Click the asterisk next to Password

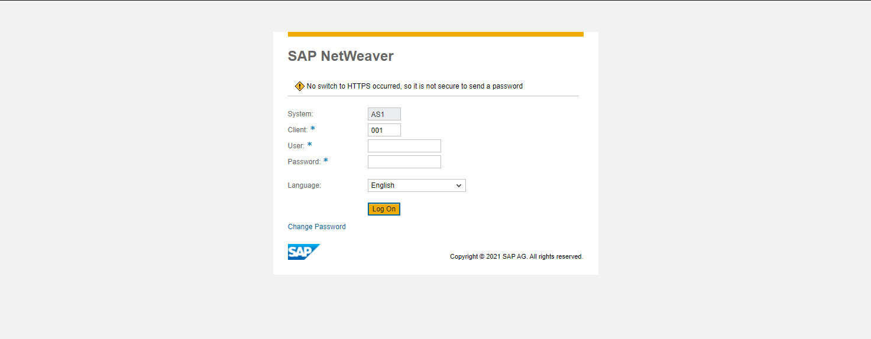[x=325, y=161]
